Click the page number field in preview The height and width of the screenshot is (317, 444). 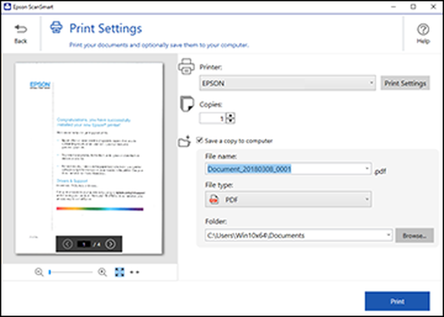tap(84, 244)
